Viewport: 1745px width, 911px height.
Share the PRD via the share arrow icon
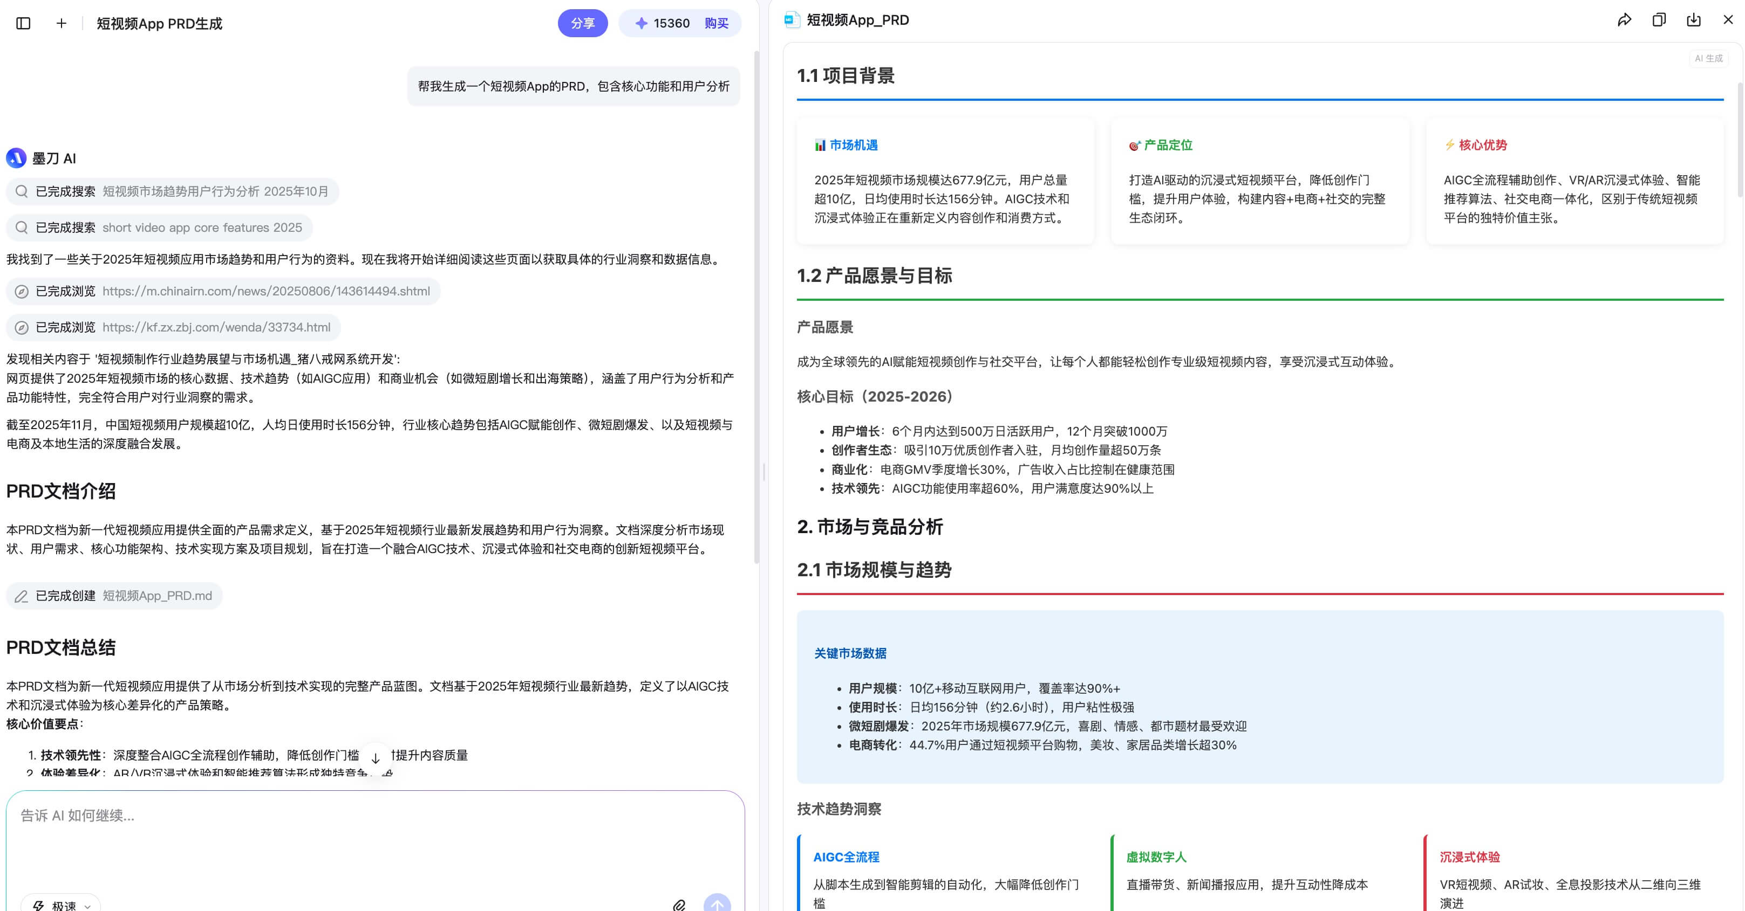coord(1625,19)
